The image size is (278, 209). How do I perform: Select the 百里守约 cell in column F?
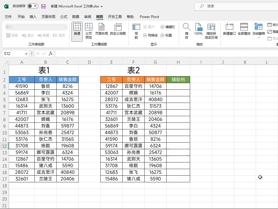pyautogui.click(x=133, y=86)
